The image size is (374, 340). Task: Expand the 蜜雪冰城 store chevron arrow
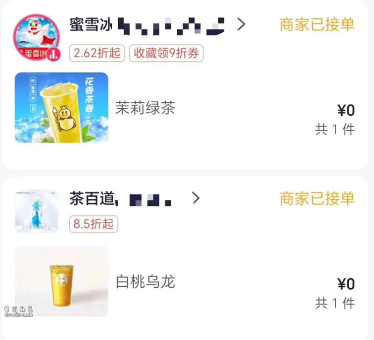[x=241, y=24]
